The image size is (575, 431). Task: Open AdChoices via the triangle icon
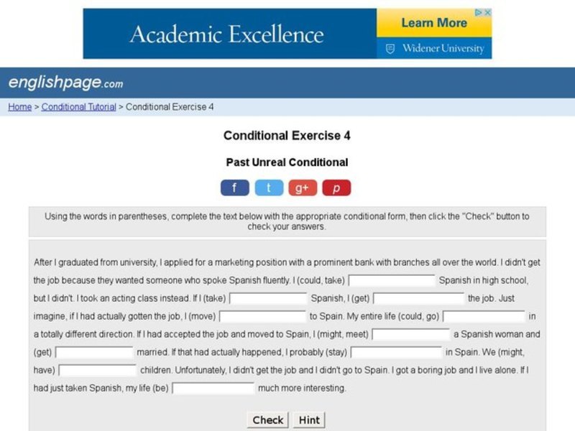(479, 12)
